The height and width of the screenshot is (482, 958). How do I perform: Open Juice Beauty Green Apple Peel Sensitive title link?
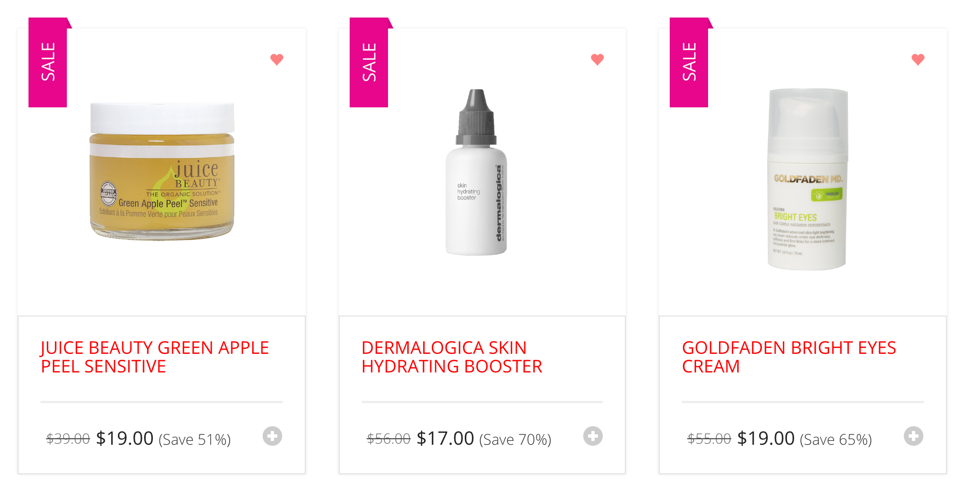[155, 357]
